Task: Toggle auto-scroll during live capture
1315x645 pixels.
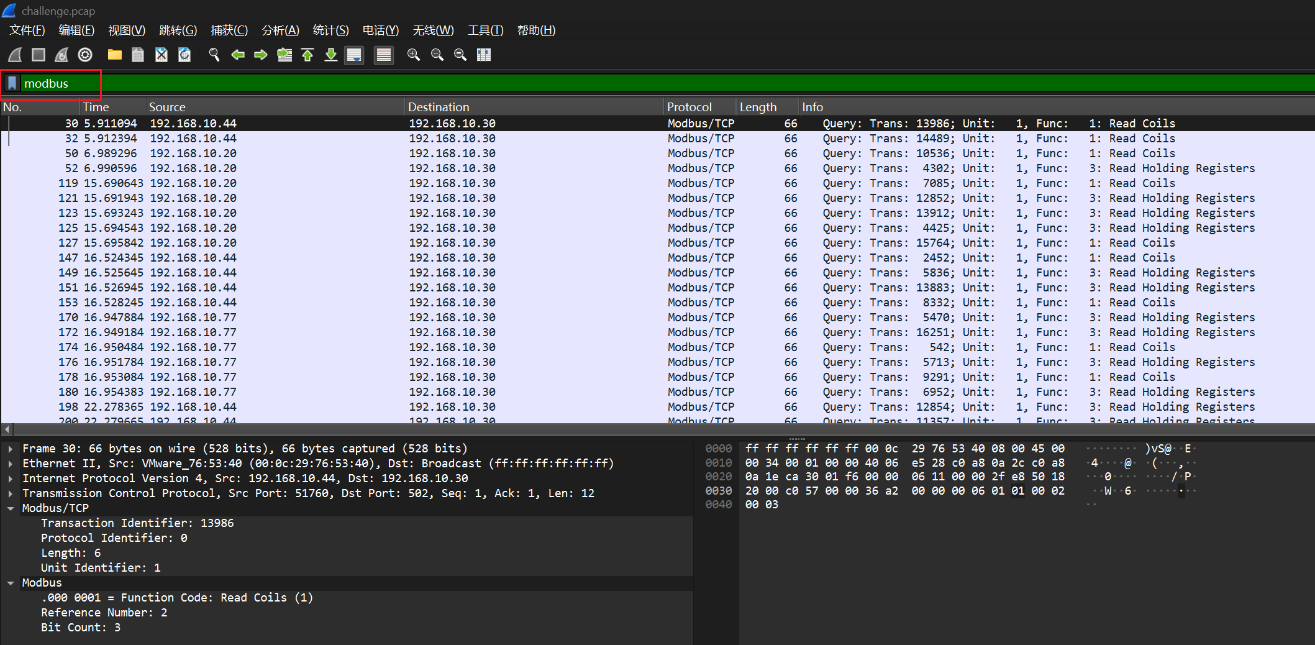Action: click(x=354, y=55)
